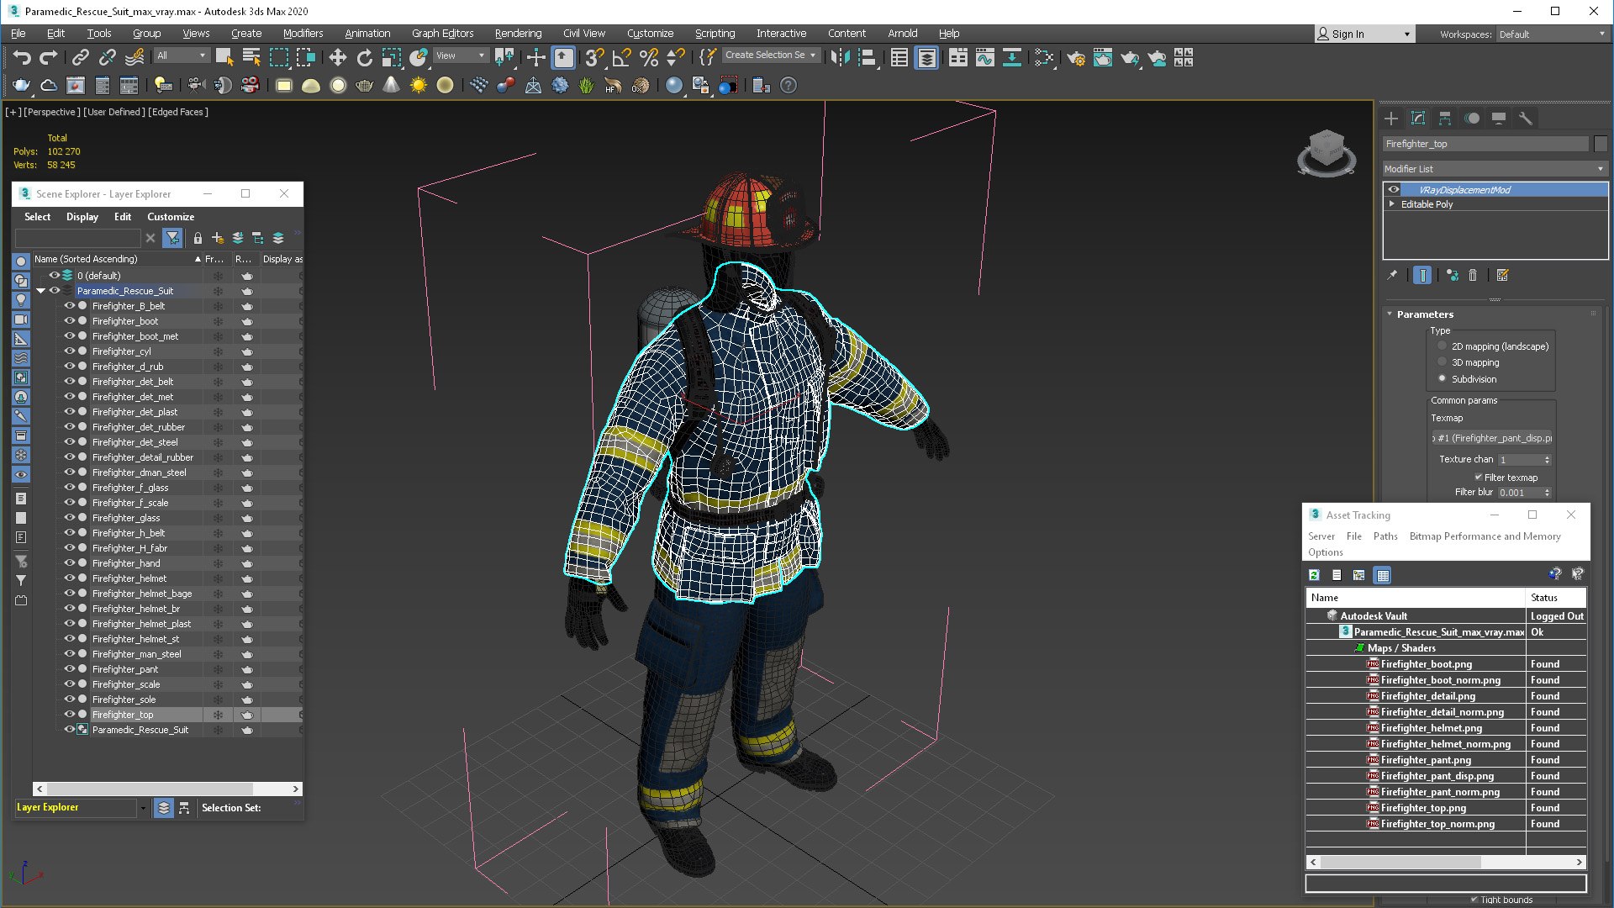Select 2D mapping (landscape) radio option
This screenshot has height=908, width=1614.
(x=1443, y=346)
